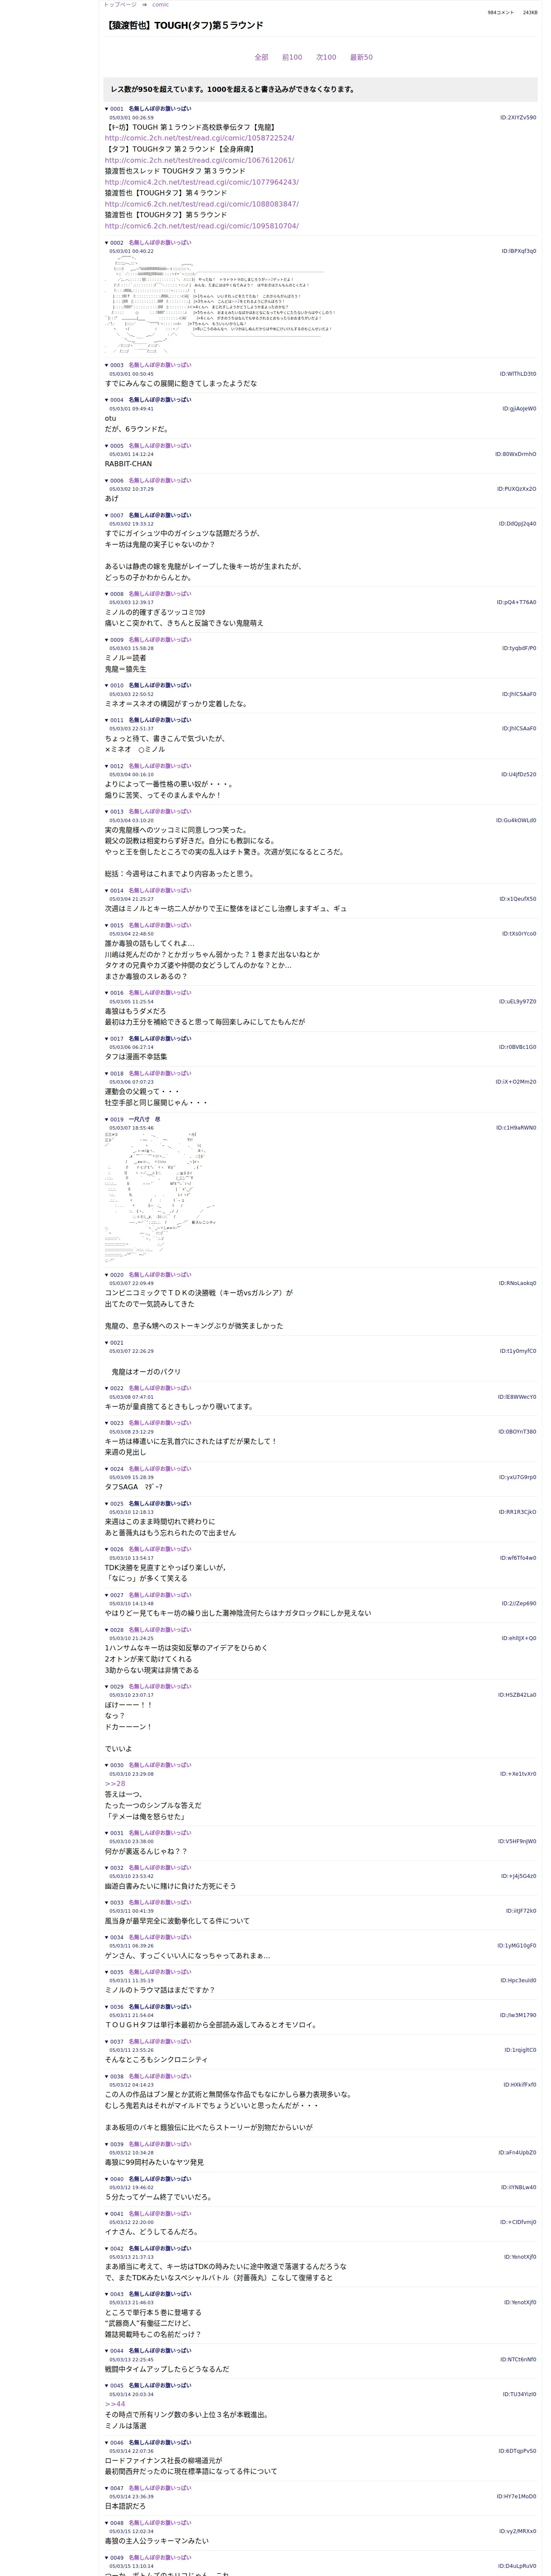Click the >>28 anchor in post 0030

pyautogui.click(x=115, y=1784)
